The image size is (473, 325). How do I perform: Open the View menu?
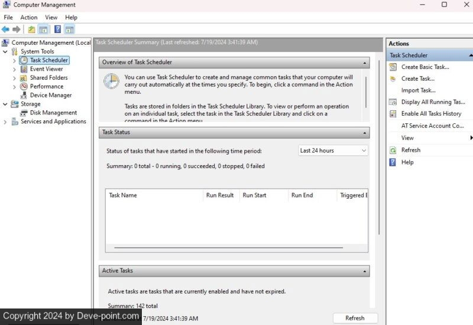click(51, 18)
